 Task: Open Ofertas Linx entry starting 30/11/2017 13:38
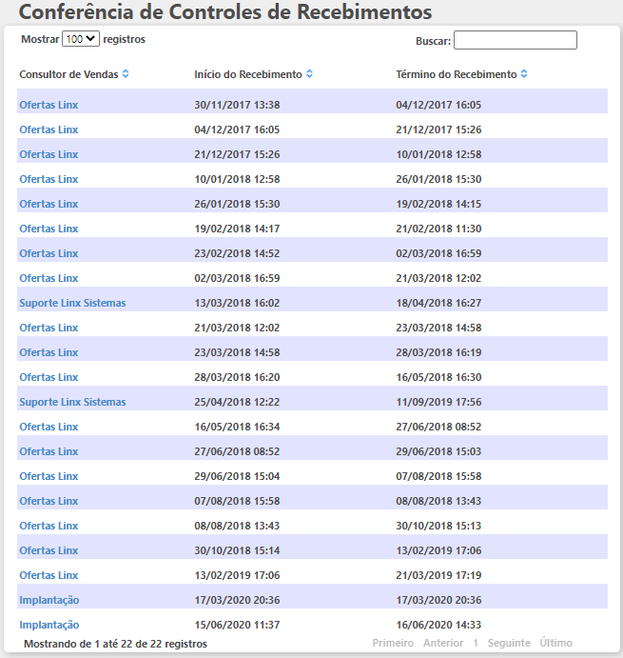tap(49, 105)
